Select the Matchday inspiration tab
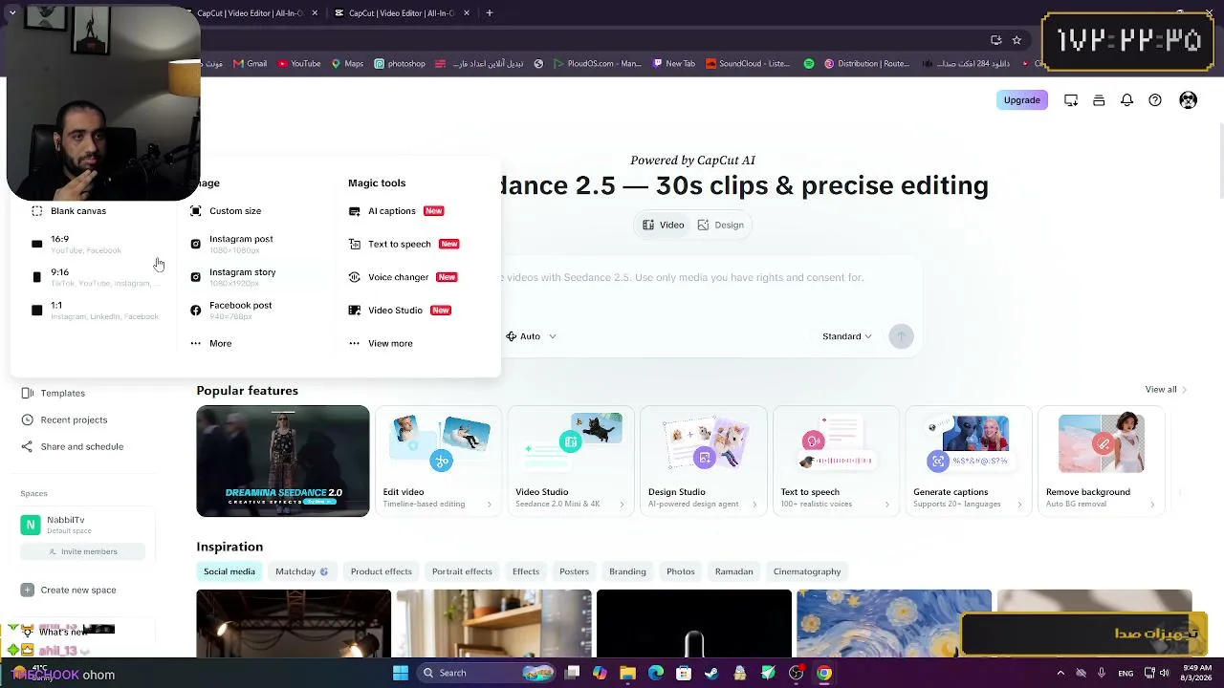This screenshot has width=1224, height=688. [x=301, y=572]
